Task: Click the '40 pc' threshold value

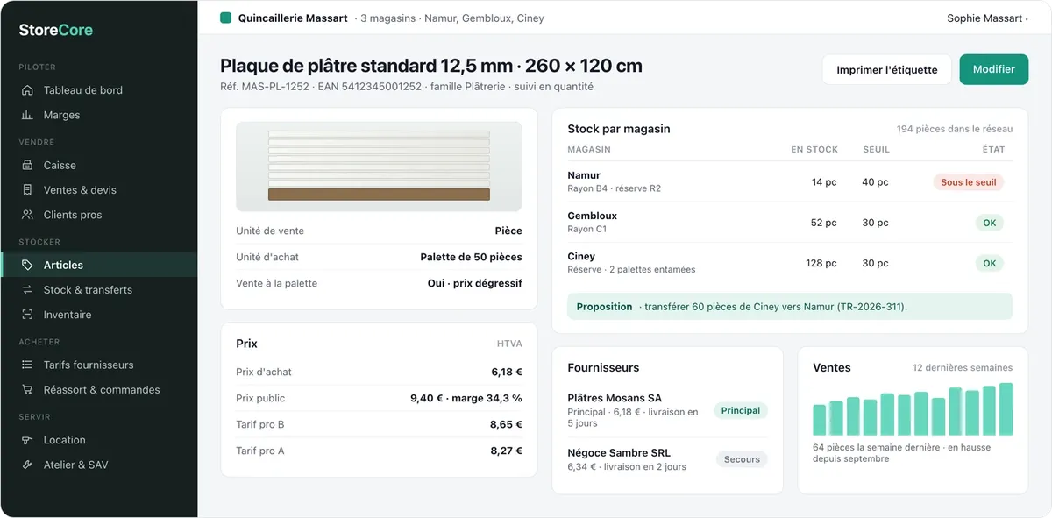Action: tap(875, 182)
